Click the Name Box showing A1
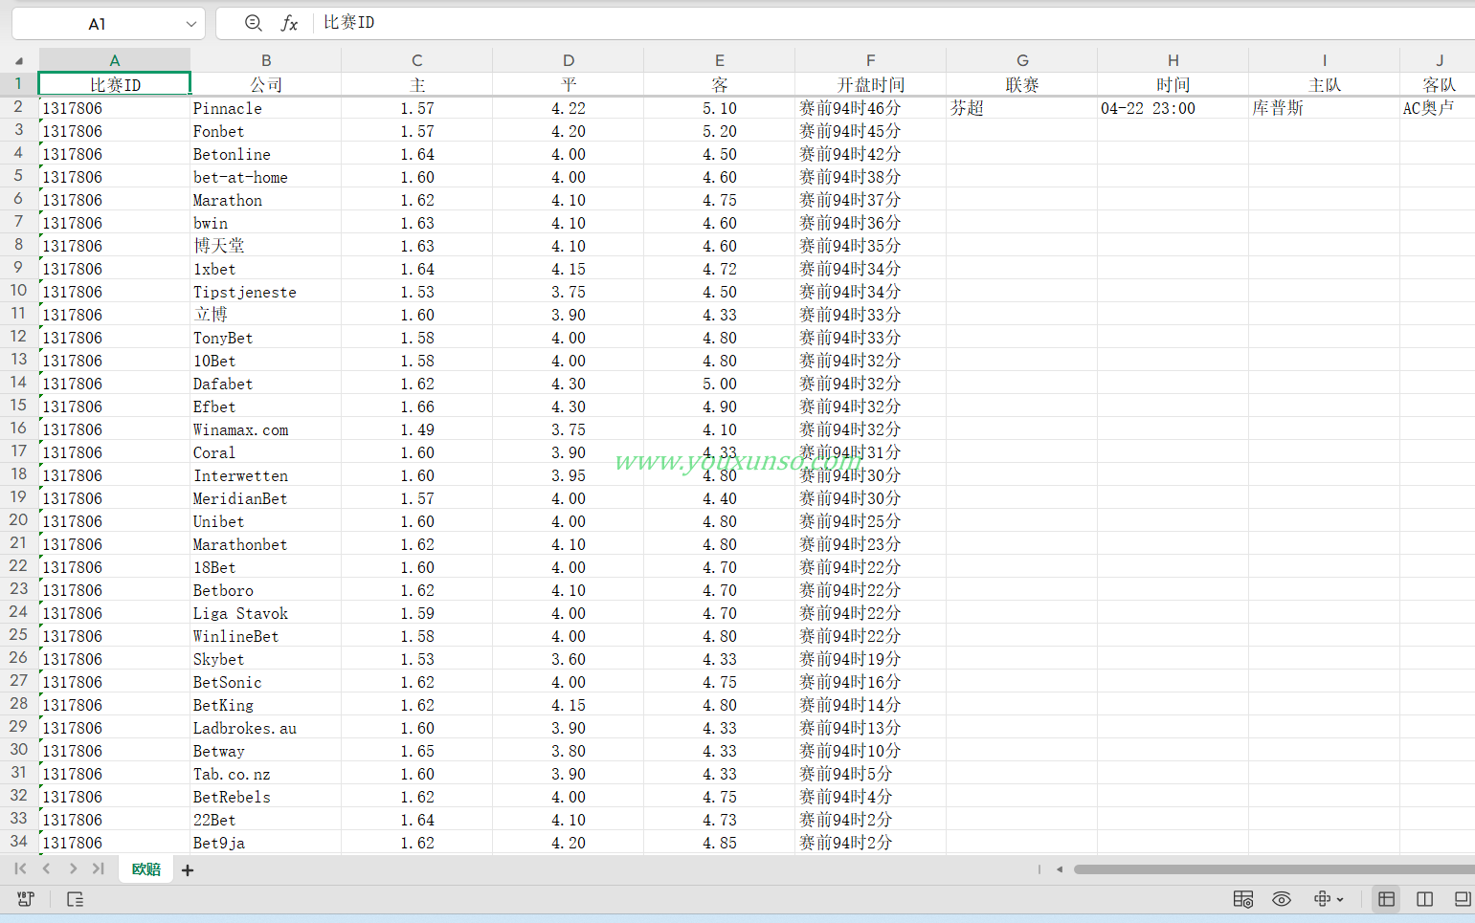The image size is (1475, 923). pos(97,24)
